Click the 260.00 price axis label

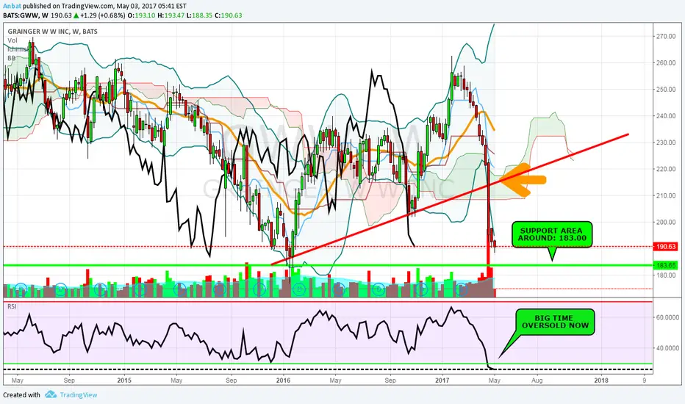(666, 63)
